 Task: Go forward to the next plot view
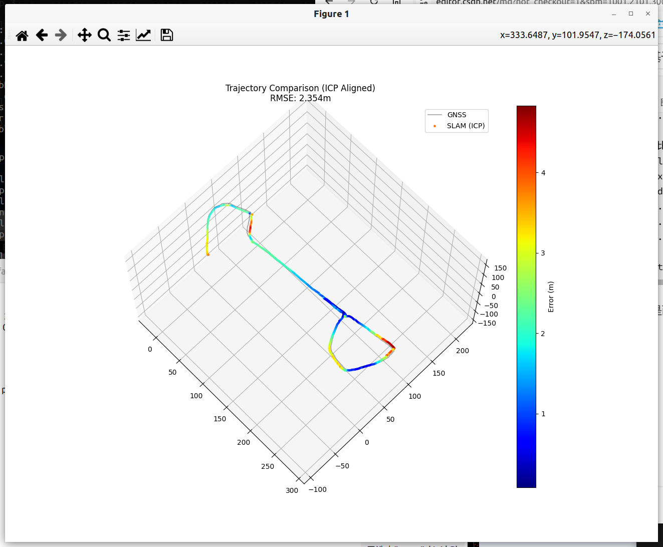[x=61, y=35]
